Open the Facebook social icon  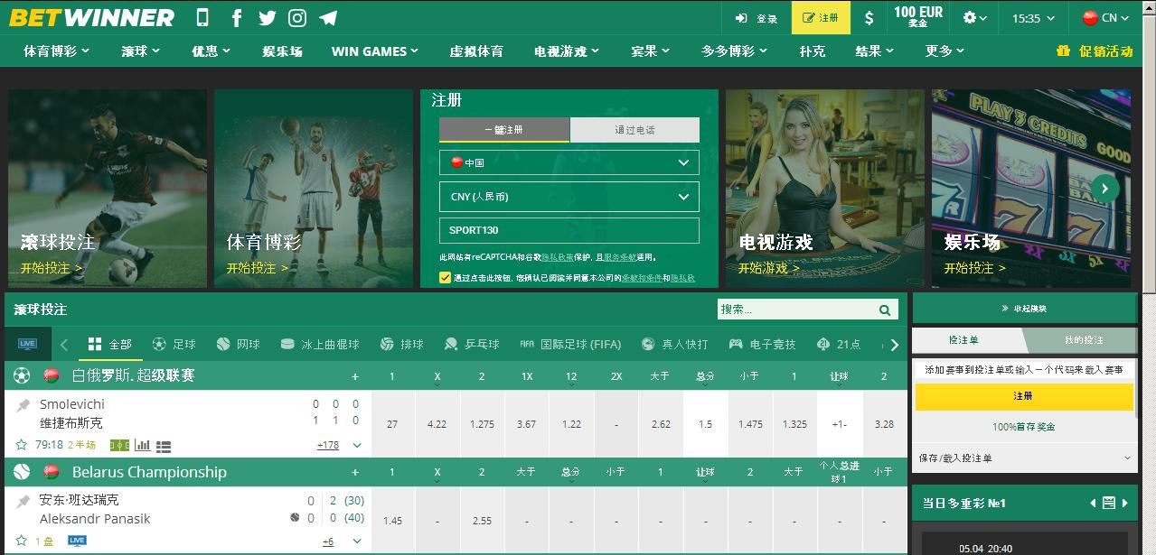coord(237,17)
